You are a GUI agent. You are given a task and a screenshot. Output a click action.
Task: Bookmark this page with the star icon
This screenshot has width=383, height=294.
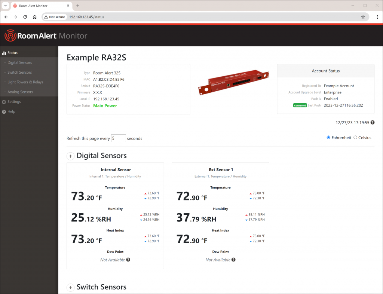(363, 17)
